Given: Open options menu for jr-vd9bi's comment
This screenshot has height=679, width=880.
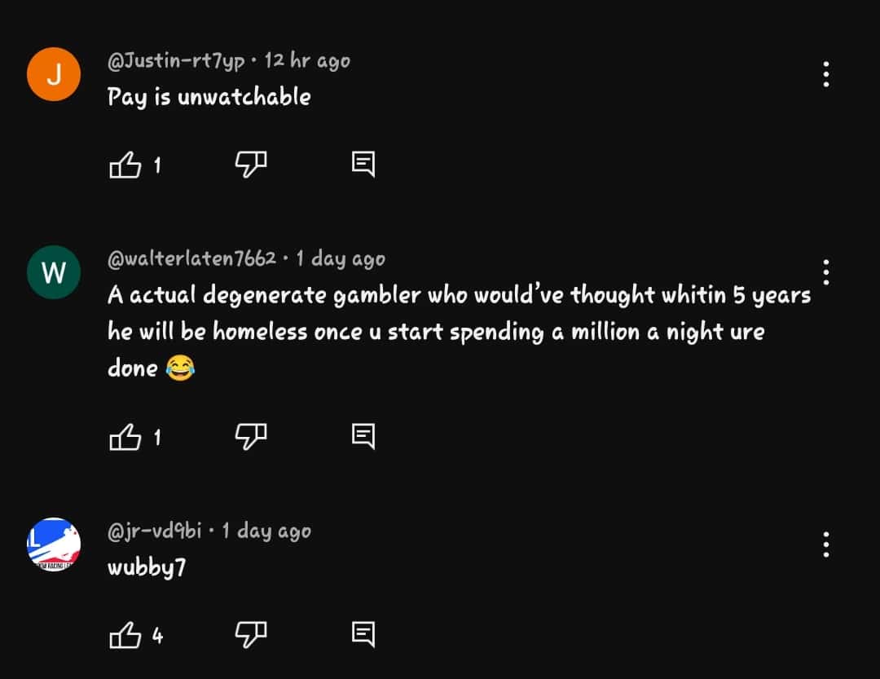Looking at the screenshot, I should click(x=825, y=545).
